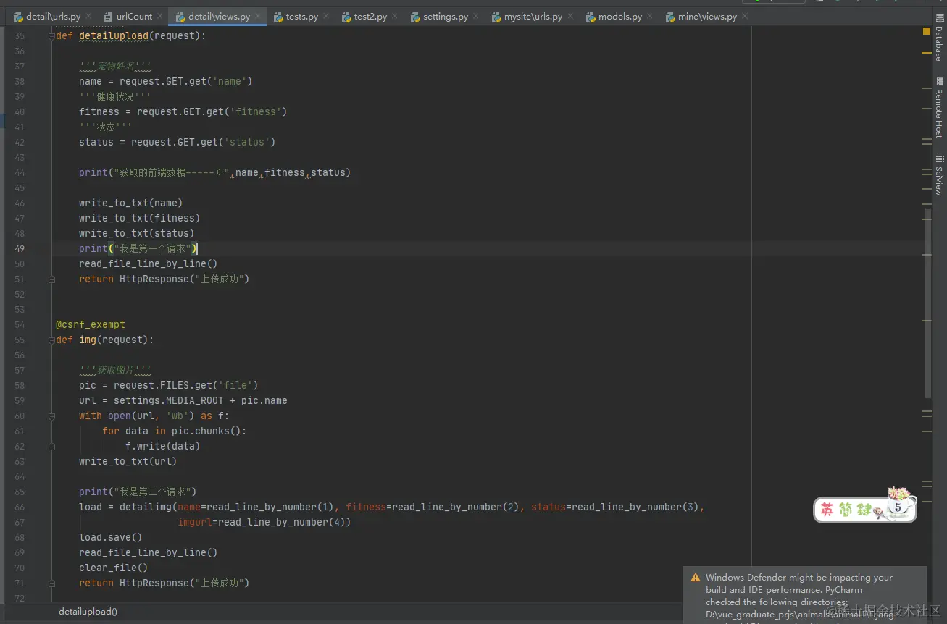Collapse the detailupload function with its fold marker
The image size is (947, 624).
[52, 35]
